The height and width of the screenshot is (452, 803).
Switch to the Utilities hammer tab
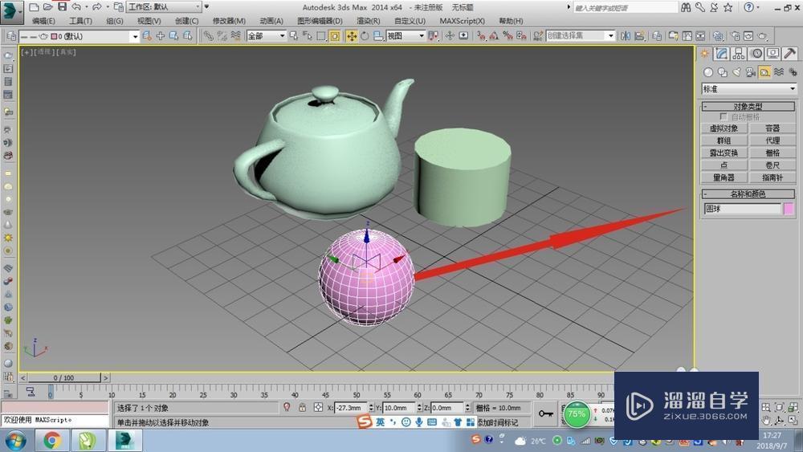click(x=789, y=54)
